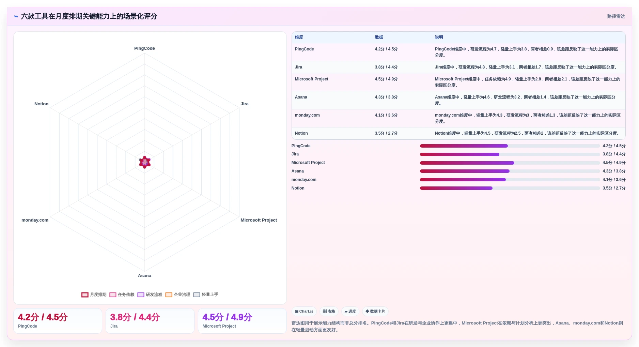Click the PingCode radar axis label
The height and width of the screenshot is (347, 639).
point(144,48)
